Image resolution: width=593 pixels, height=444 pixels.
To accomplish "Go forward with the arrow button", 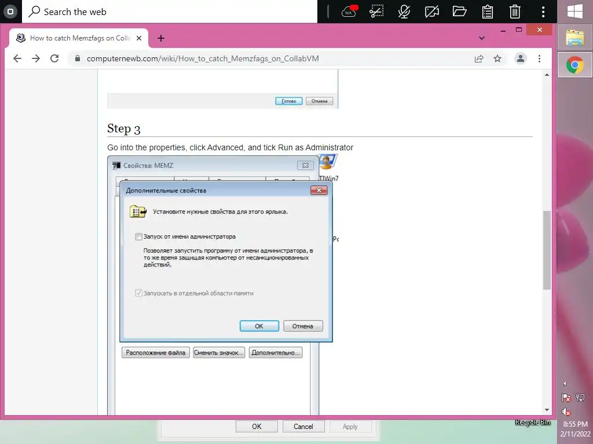I will [35, 58].
